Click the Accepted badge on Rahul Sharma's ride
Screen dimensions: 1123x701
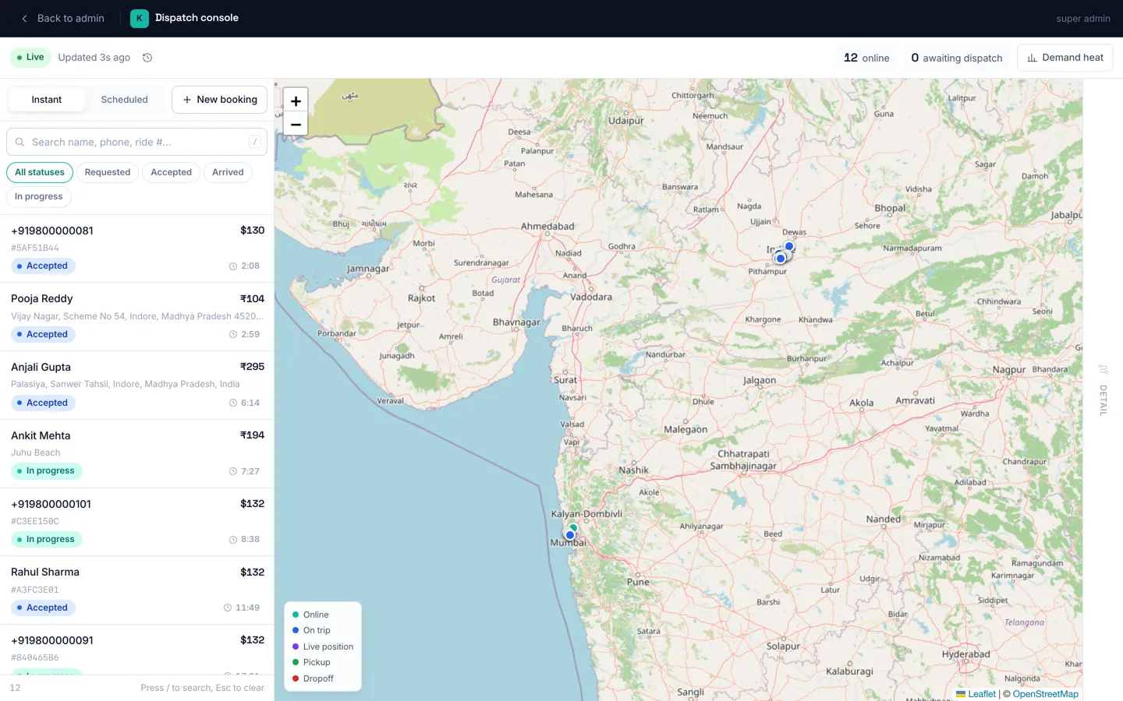tap(42, 608)
